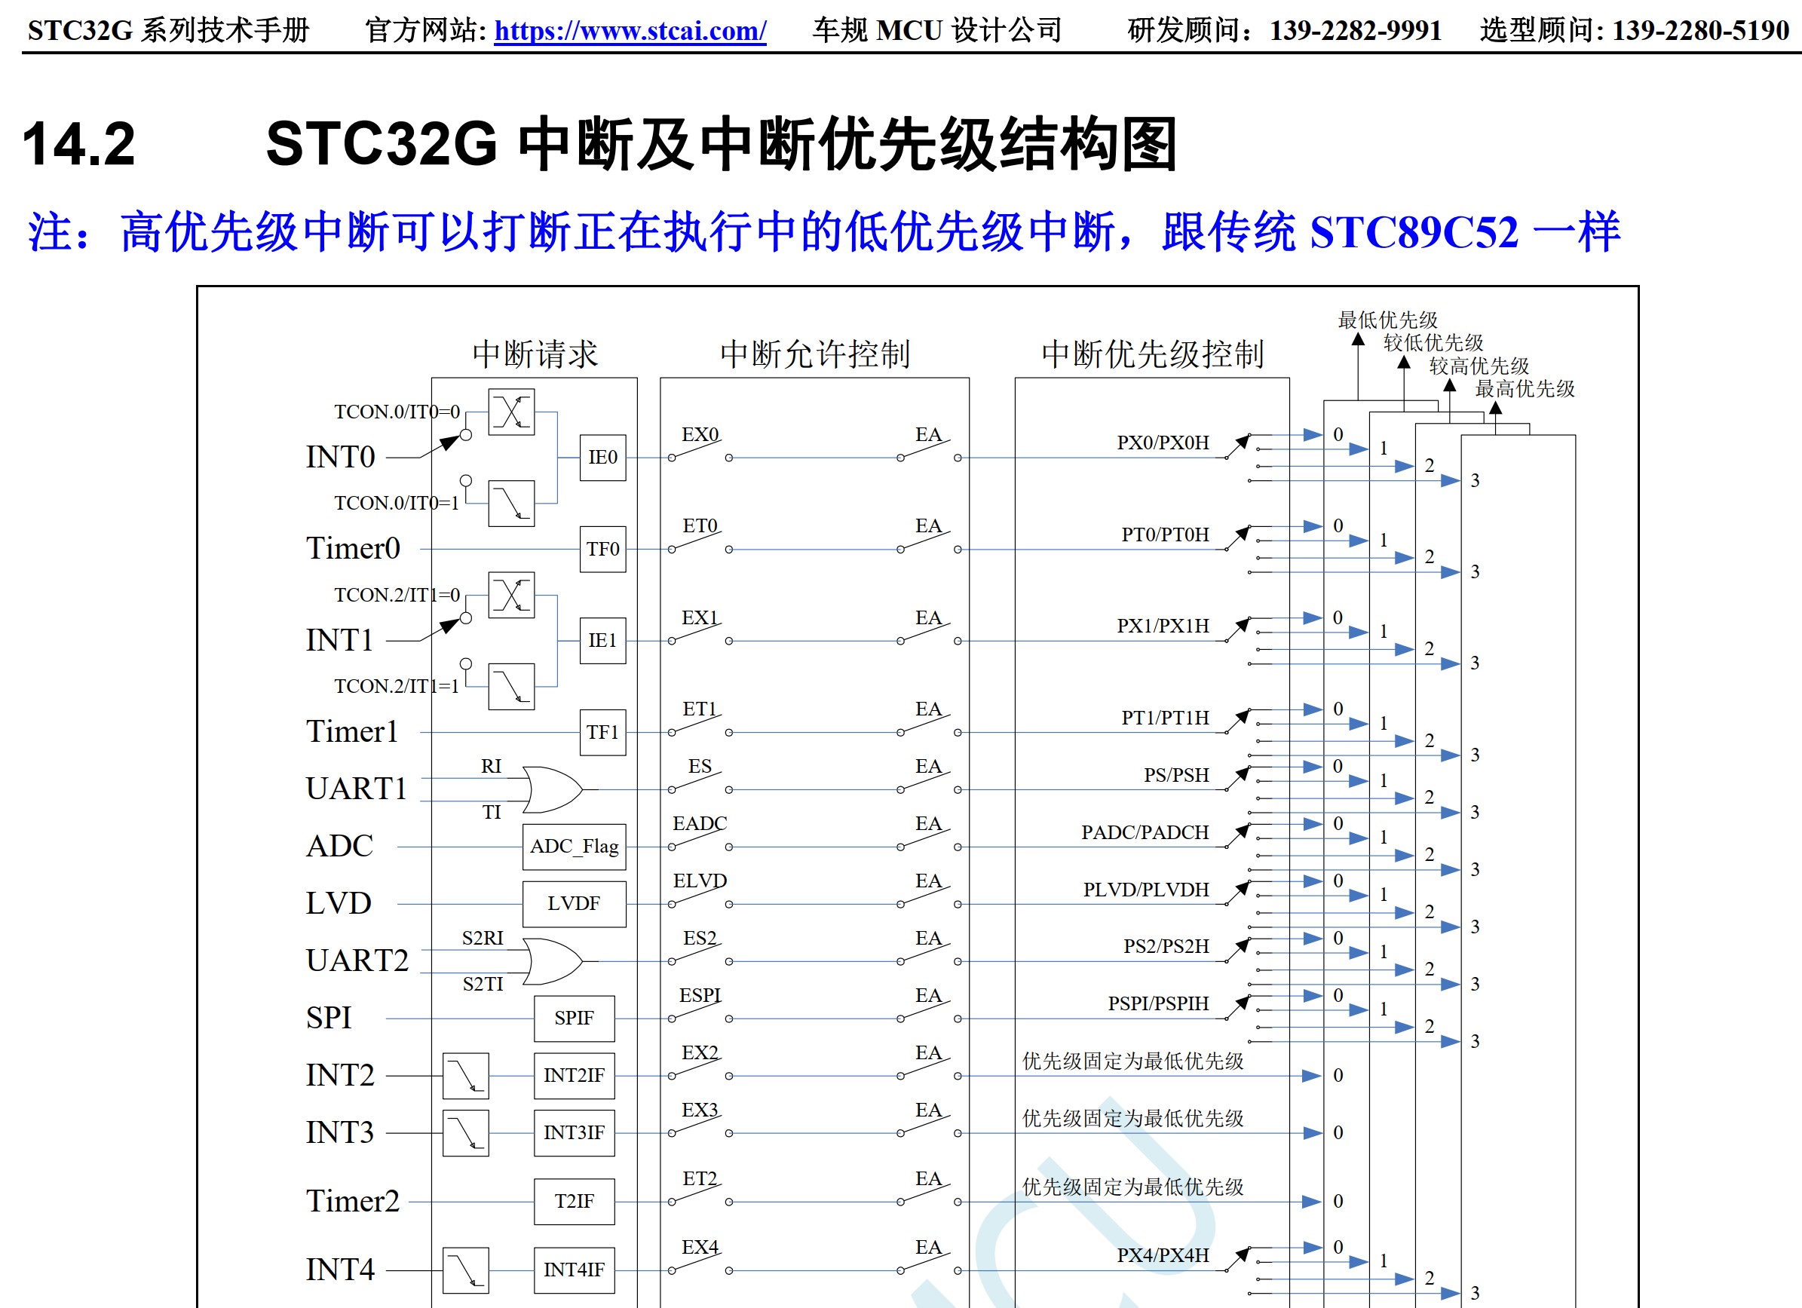
Task: Click the PS/PSH priority selector
Action: click(1239, 780)
